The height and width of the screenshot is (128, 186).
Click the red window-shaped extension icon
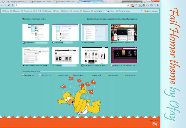[151, 5]
